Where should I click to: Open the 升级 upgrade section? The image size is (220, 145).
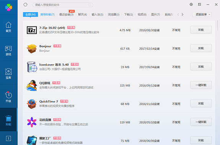pyautogui.click(x=8, y=97)
